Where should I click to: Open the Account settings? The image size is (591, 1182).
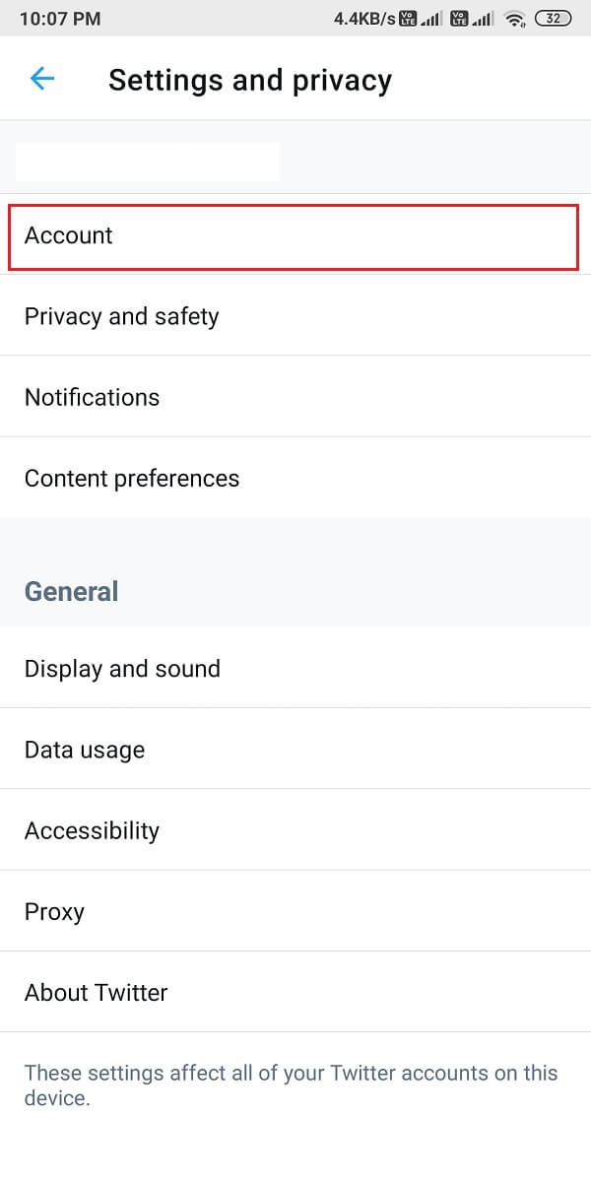294,235
